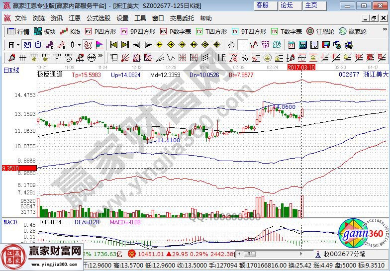Image resolution: width=390 pixels, height=271 pixels.
Task: Click the 2017-03-10 date marker
Action: [x=301, y=68]
